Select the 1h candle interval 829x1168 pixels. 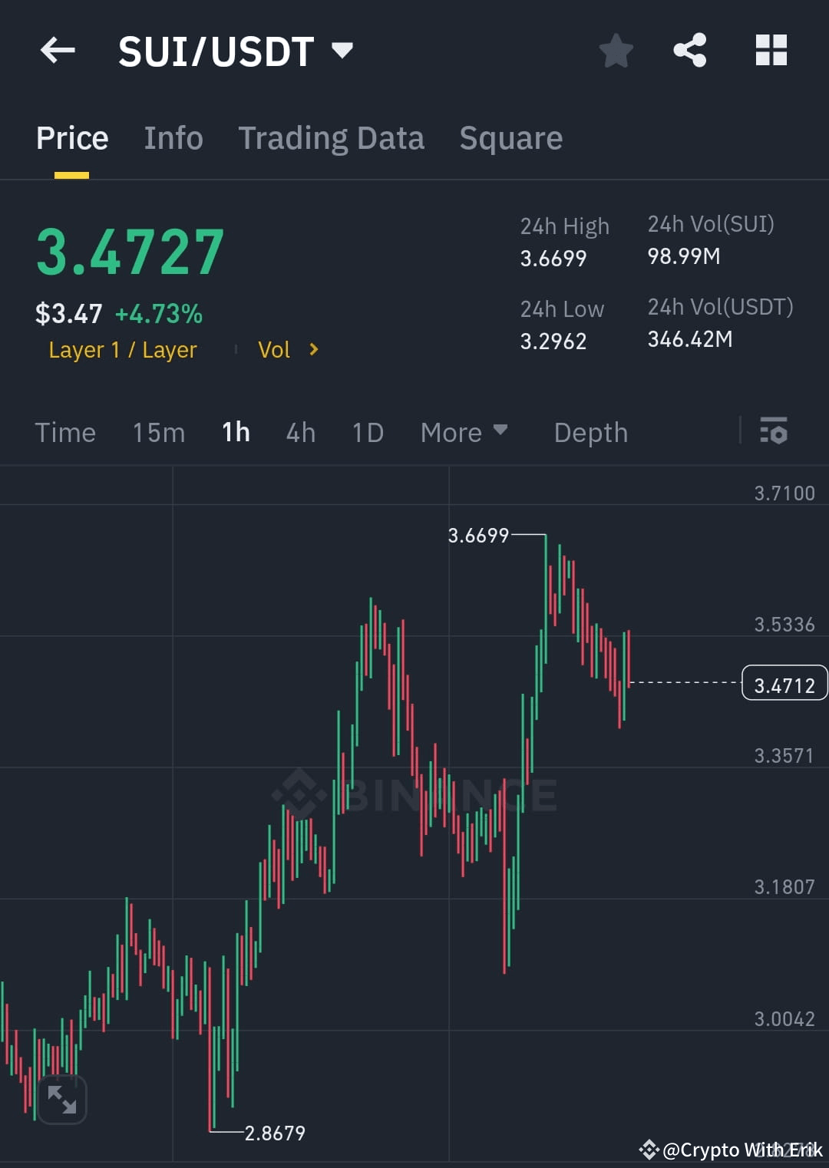pos(235,432)
